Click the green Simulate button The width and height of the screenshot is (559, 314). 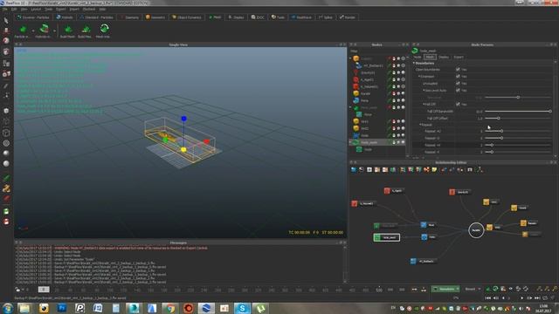click(445, 289)
